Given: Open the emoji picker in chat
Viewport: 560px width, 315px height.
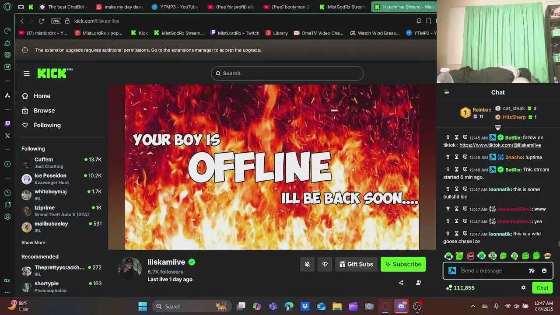Looking at the screenshot, I should click(x=544, y=271).
